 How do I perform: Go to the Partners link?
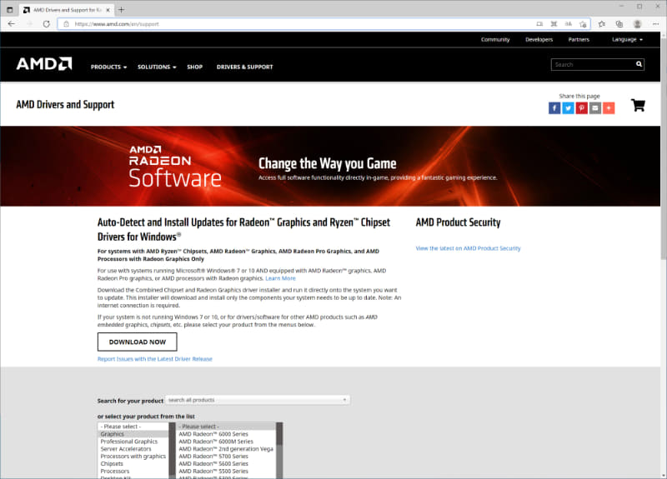[x=579, y=39]
